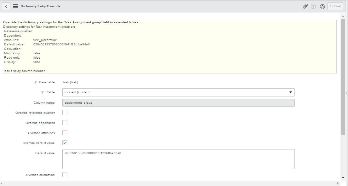The height and width of the screenshot is (186, 348).
Task: Enable Override reference qualifier checkbox
Action: point(65,113)
